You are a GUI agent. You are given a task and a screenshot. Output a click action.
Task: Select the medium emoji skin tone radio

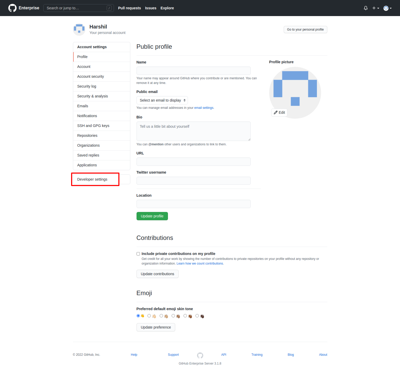173,316
